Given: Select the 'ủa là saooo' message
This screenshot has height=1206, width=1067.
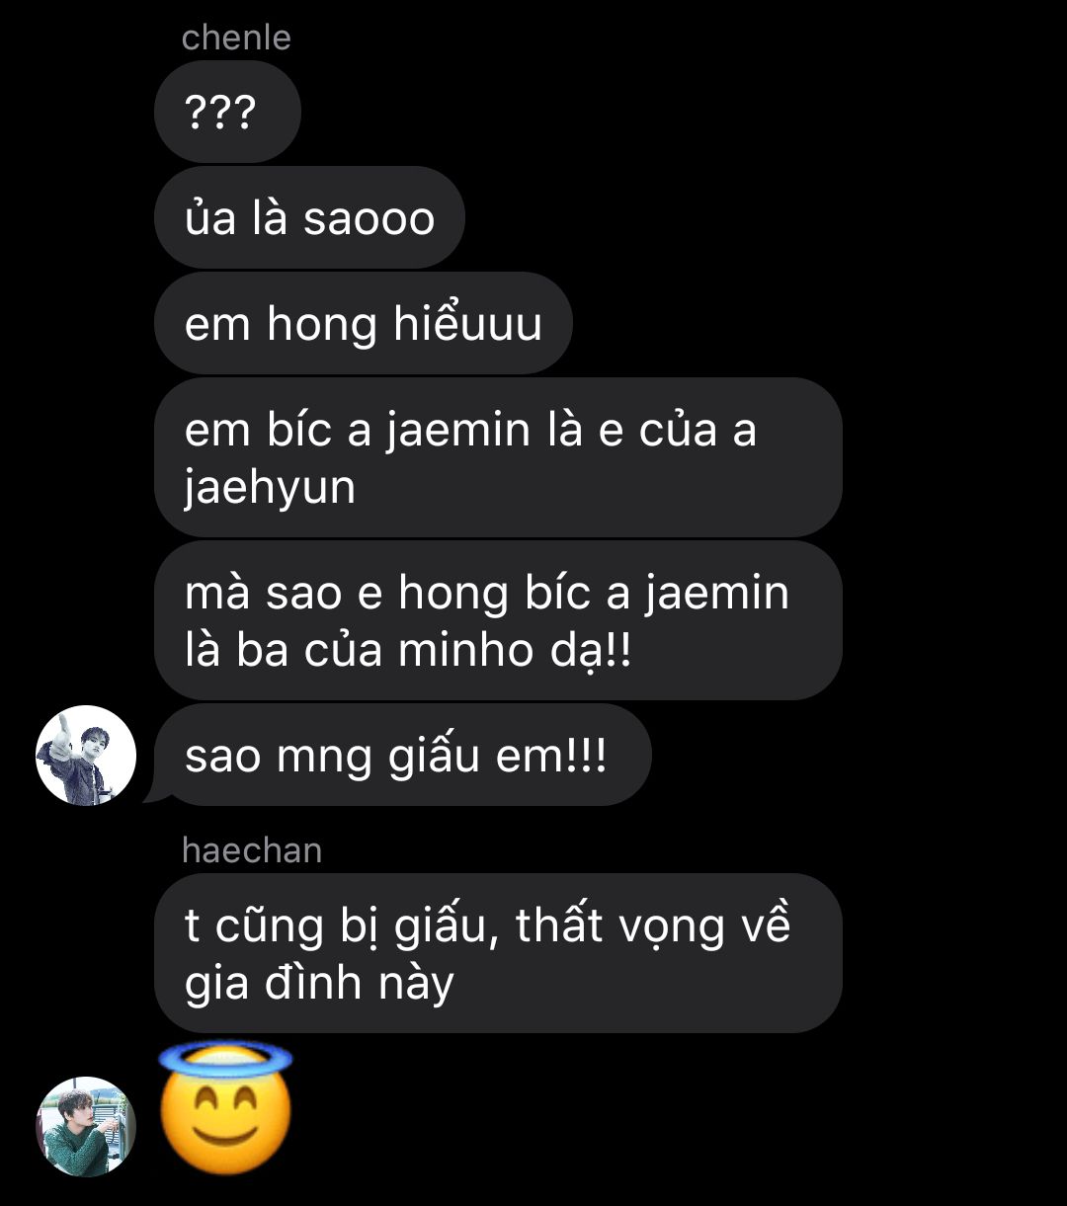Looking at the screenshot, I should tap(309, 217).
